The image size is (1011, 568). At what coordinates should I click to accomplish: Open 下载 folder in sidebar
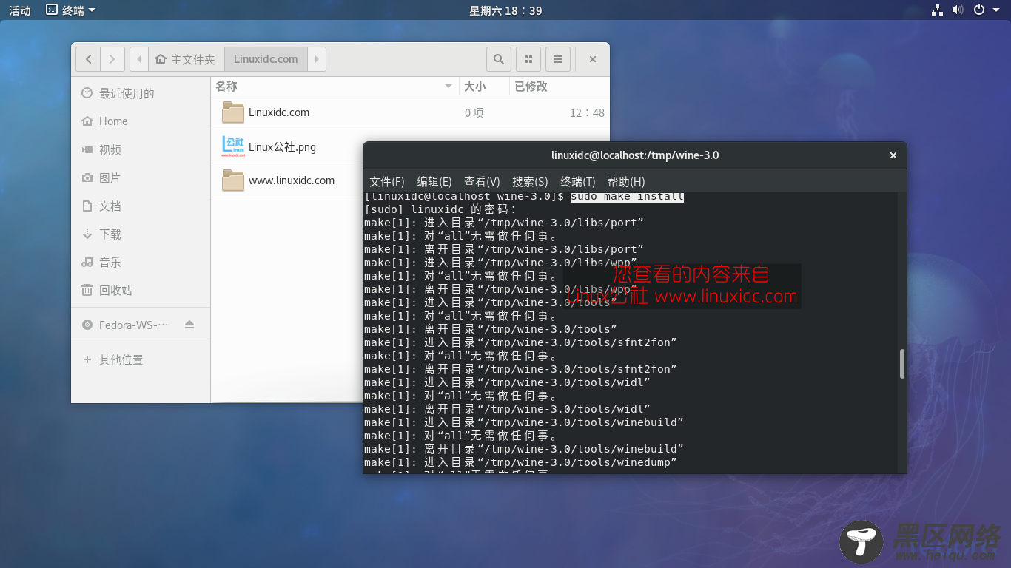[x=141, y=234]
